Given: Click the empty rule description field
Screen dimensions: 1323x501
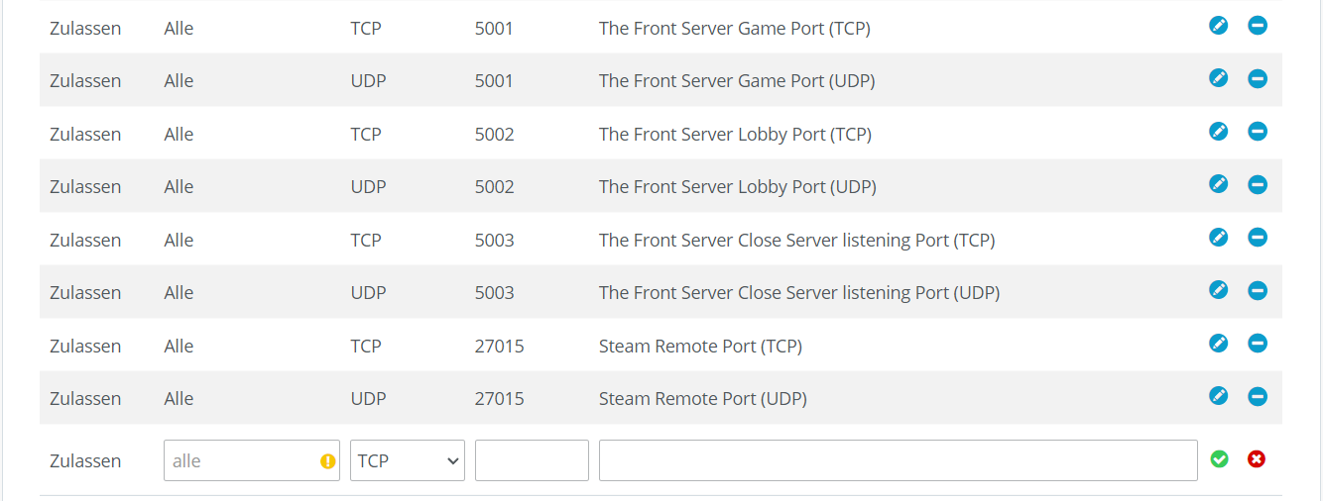Looking at the screenshot, I should pos(899,460).
